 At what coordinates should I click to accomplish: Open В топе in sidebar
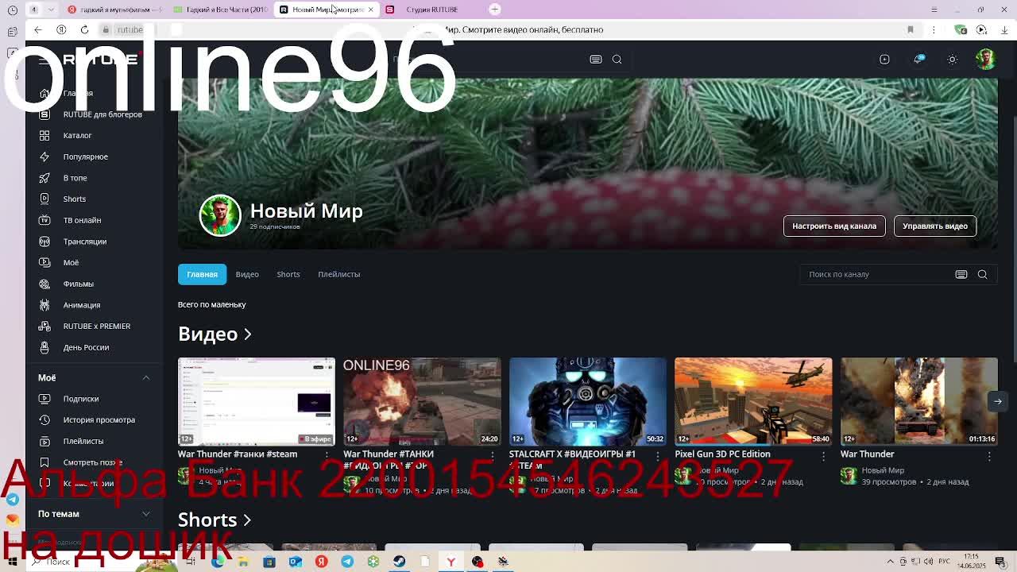[x=94, y=178]
